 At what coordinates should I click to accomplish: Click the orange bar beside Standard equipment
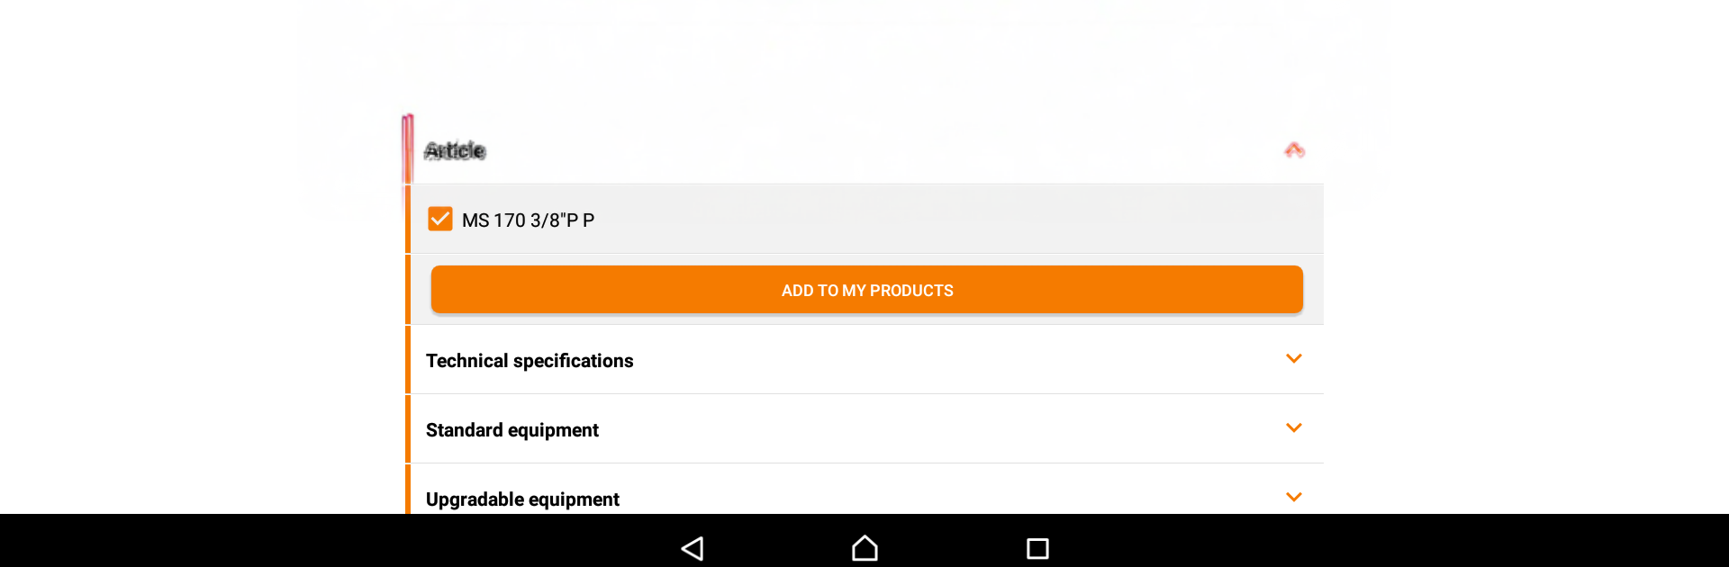pyautogui.click(x=408, y=429)
